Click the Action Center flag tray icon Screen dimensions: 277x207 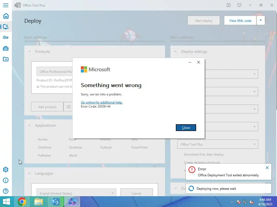pyautogui.click(x=239, y=202)
